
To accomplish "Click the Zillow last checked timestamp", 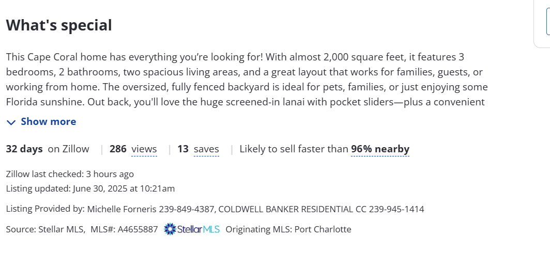I will tap(70, 174).
